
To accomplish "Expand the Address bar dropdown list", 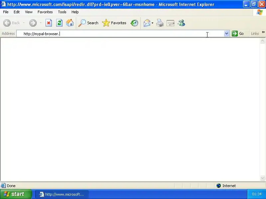I will pyautogui.click(x=227, y=33).
